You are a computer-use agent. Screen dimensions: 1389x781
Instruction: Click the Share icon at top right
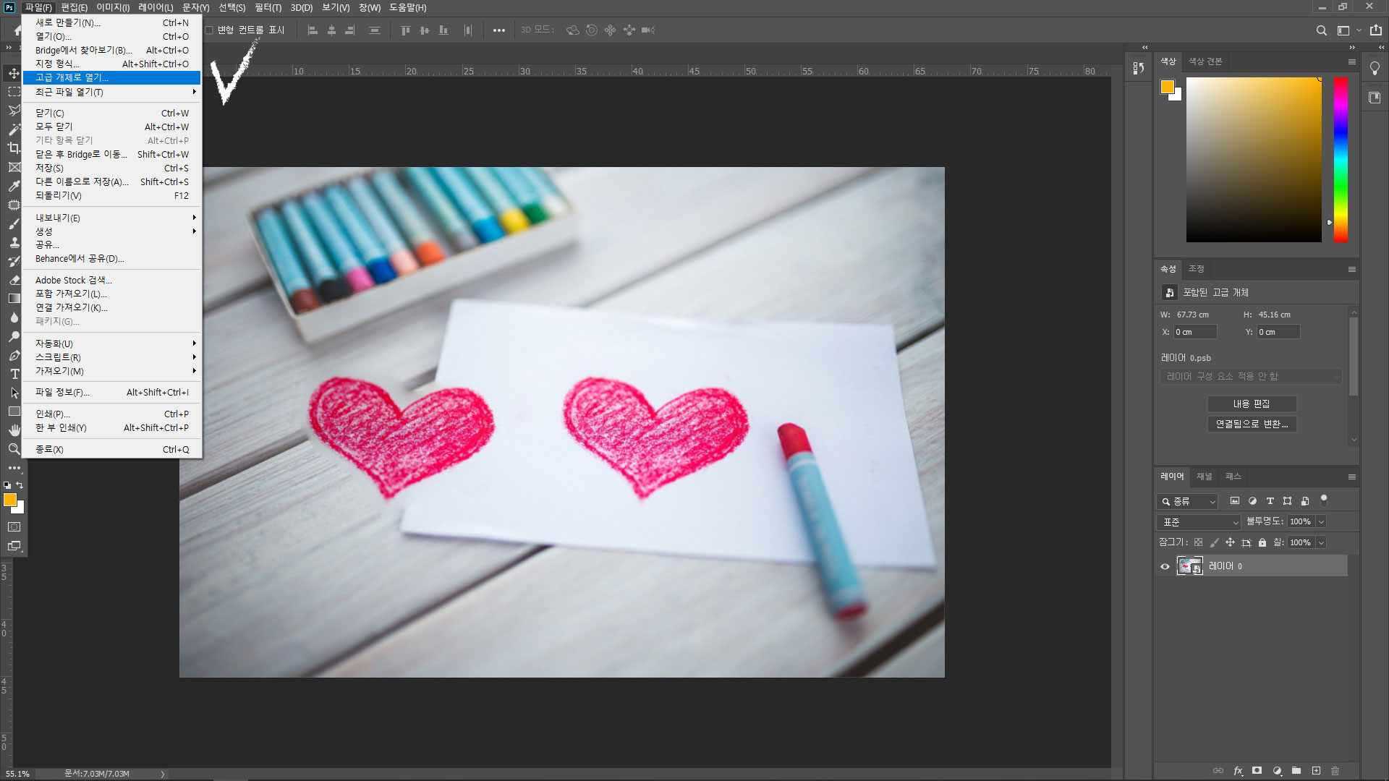click(1375, 30)
